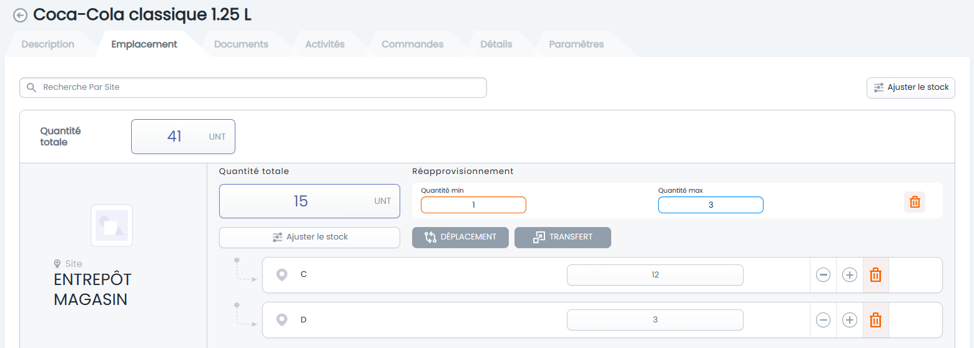
Task: Click the Quantité min field
Action: [473, 205]
